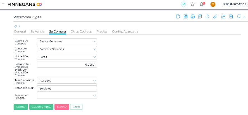Open the Config. Avanzada tab
Viewport: 248px width, 115px height.
(125, 32)
